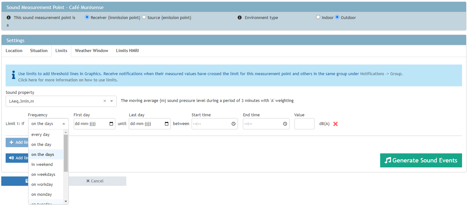The height and width of the screenshot is (207, 468).
Task: Open the Limits HMRI tab
Action: coord(127,51)
